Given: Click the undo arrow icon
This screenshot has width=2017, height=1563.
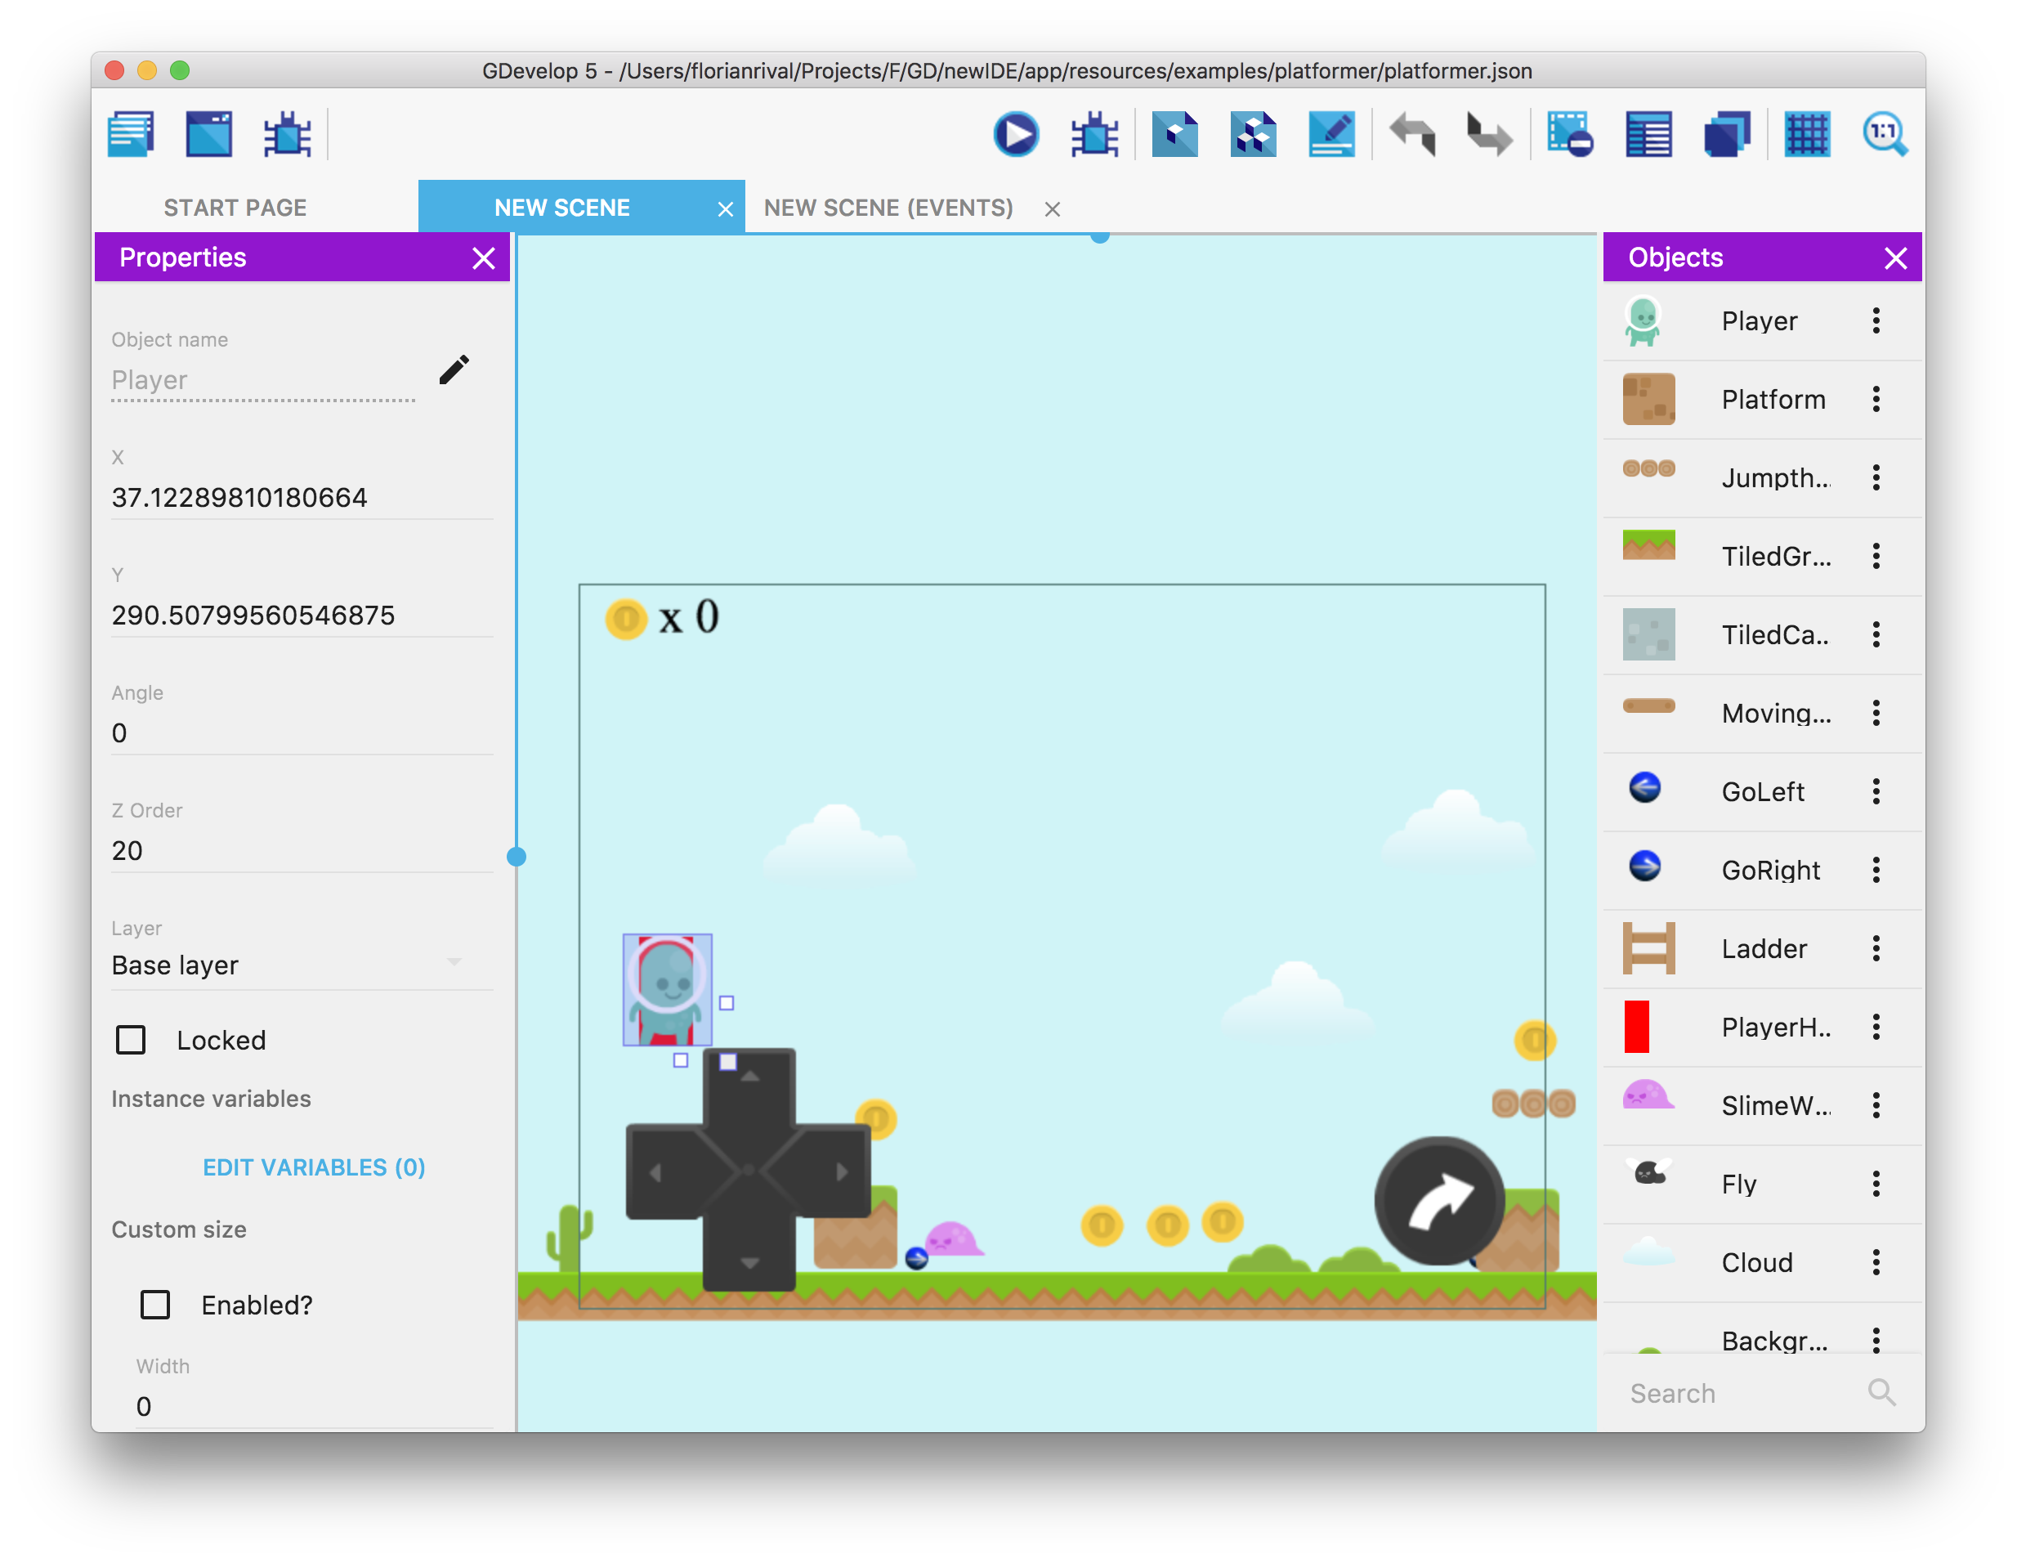Looking at the screenshot, I should [x=1412, y=135].
